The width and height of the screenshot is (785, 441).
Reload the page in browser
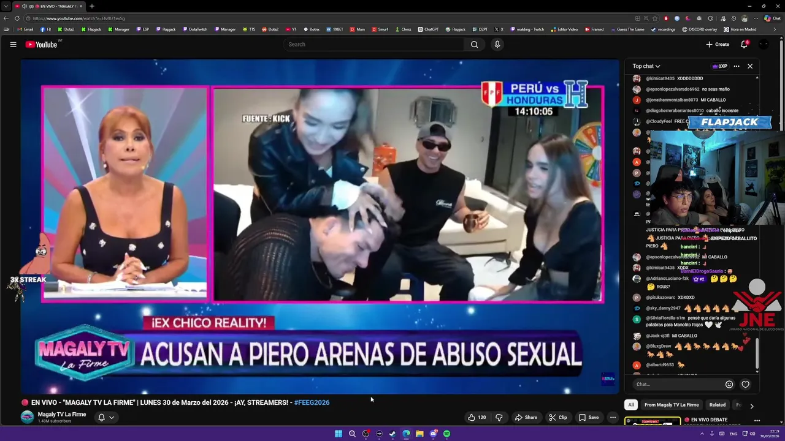17,18
